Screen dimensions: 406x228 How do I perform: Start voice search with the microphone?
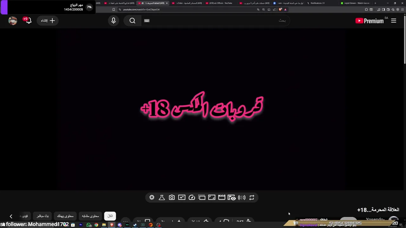[114, 21]
